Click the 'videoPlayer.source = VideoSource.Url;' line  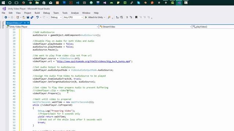point(56,59)
